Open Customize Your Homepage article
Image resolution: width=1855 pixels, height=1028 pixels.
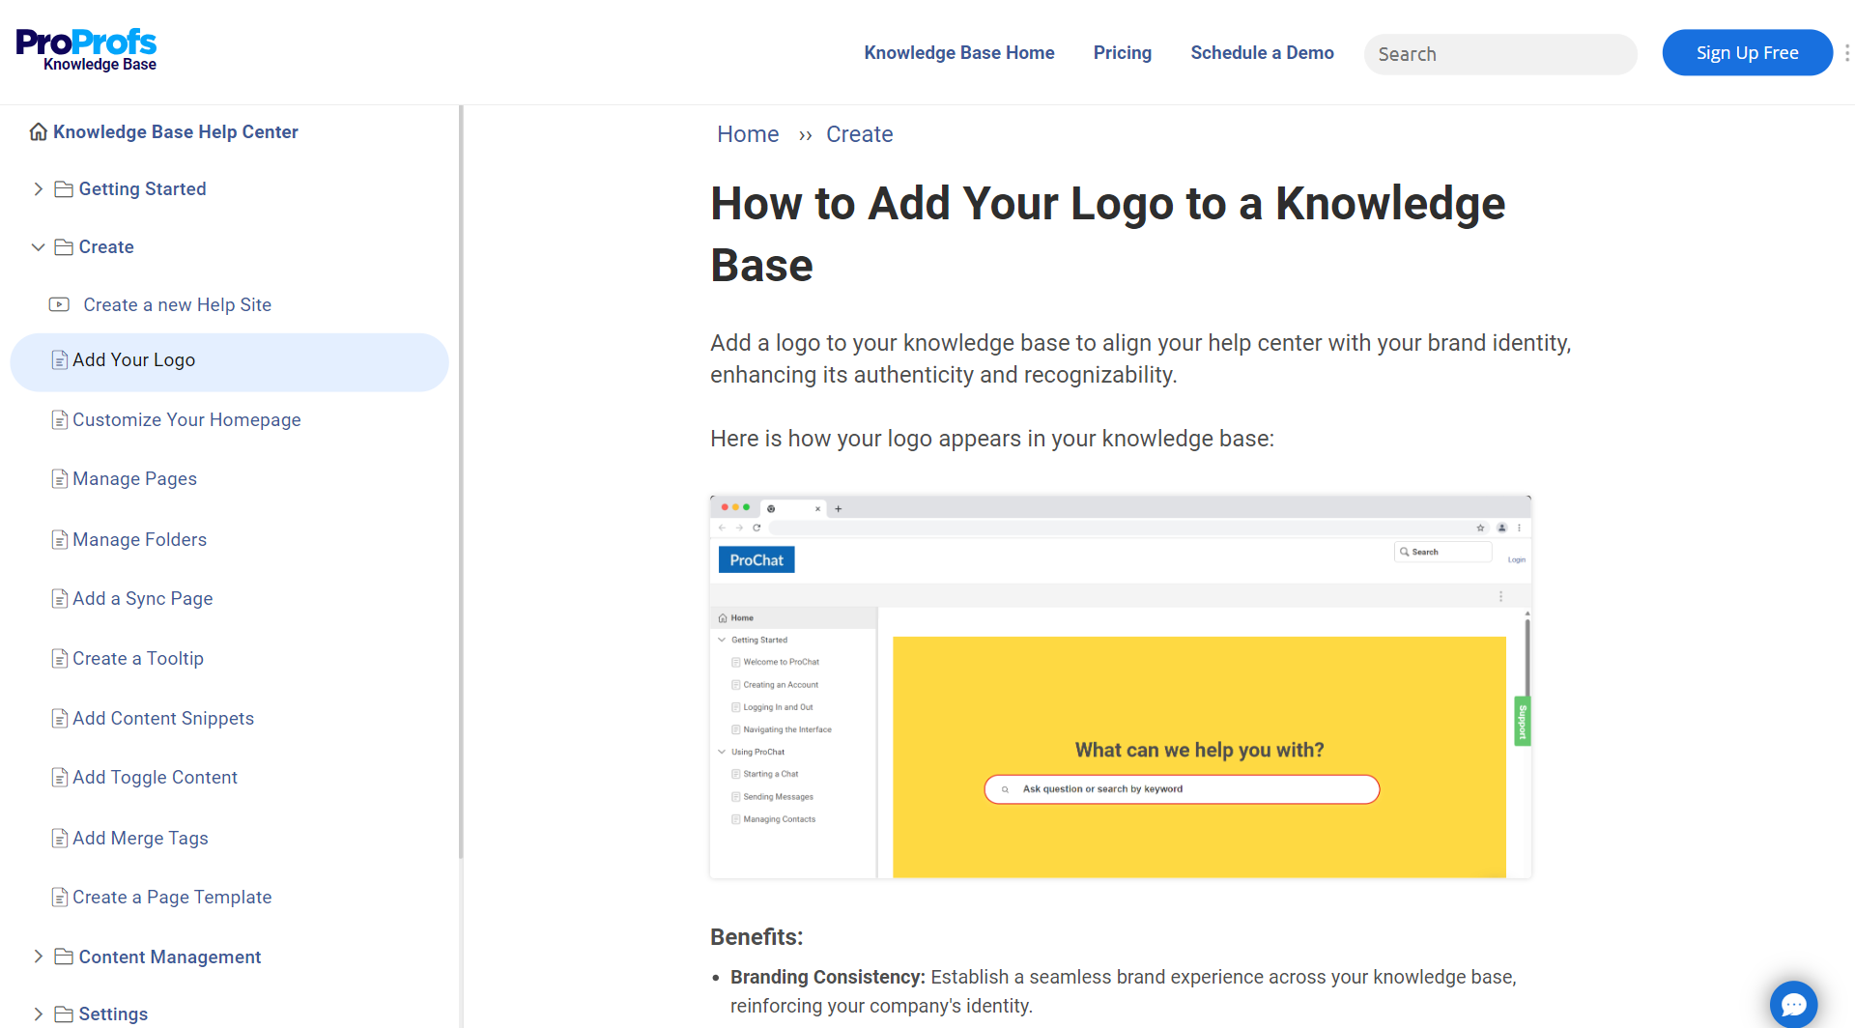[186, 419]
